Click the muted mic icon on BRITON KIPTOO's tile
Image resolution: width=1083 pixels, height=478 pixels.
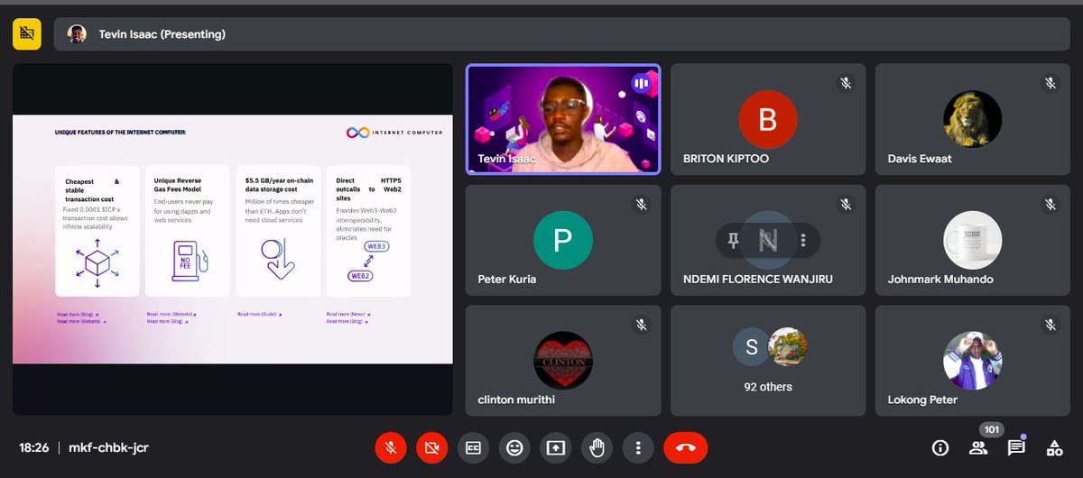846,83
